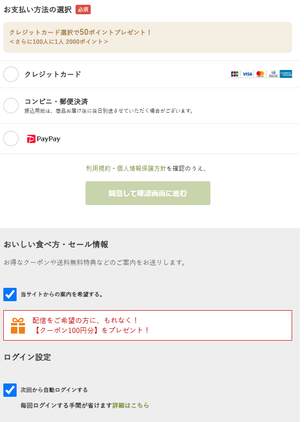The height and width of the screenshot is (422, 304).
Task: Click the orange gift box icon
Action: coord(18,326)
